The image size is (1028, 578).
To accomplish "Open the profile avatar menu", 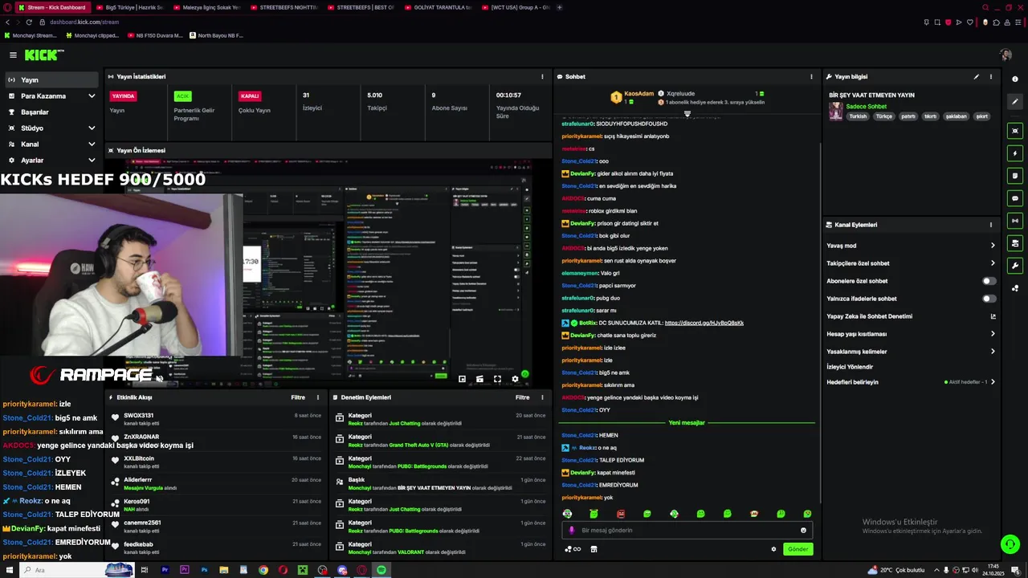I will [x=1006, y=55].
